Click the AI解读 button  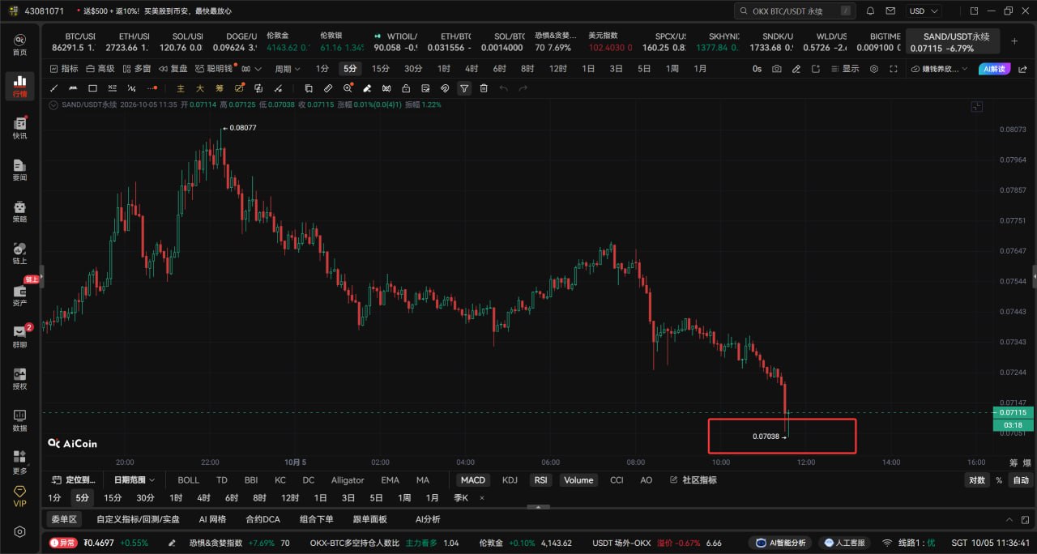tap(994, 69)
